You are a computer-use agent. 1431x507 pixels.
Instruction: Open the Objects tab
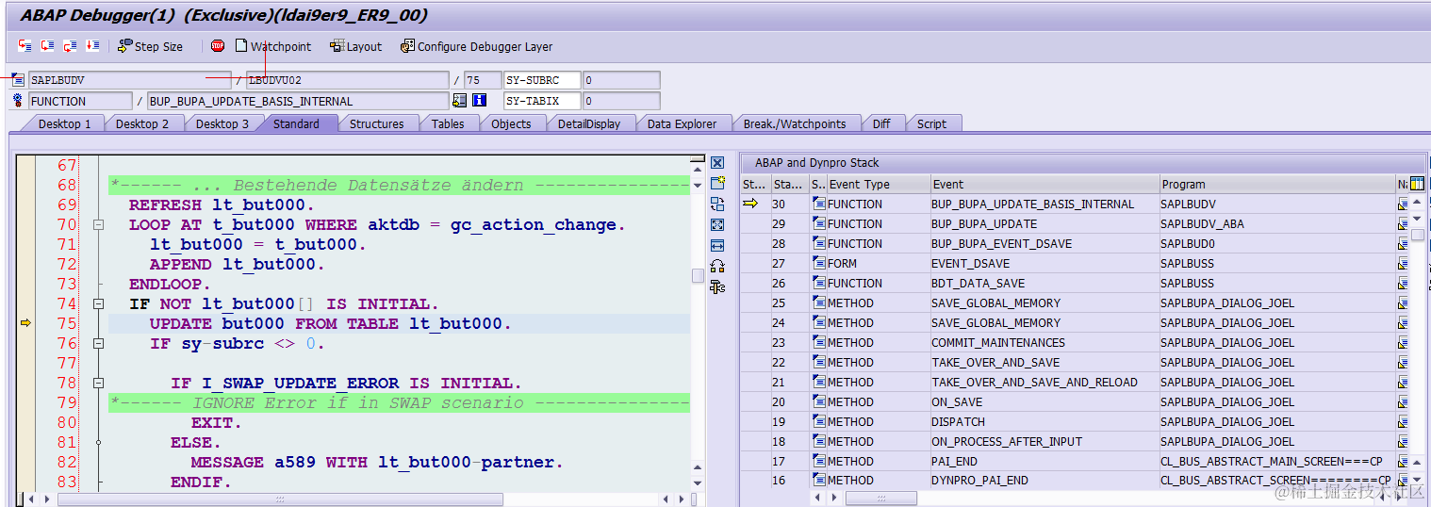(x=511, y=123)
